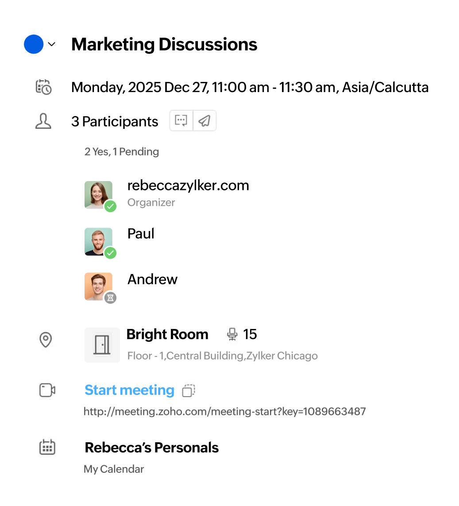Click Paul's profile photo
The height and width of the screenshot is (506, 459).
tap(98, 241)
